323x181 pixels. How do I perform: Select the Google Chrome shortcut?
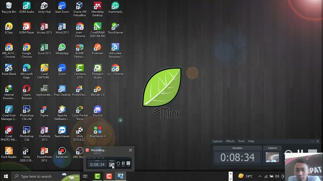coord(26,51)
